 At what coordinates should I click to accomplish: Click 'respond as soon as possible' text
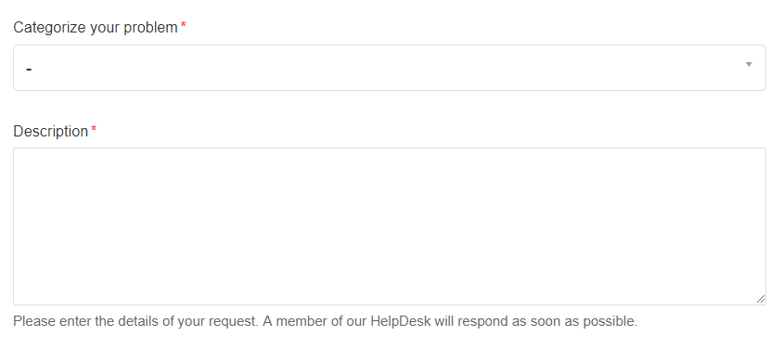(x=547, y=321)
